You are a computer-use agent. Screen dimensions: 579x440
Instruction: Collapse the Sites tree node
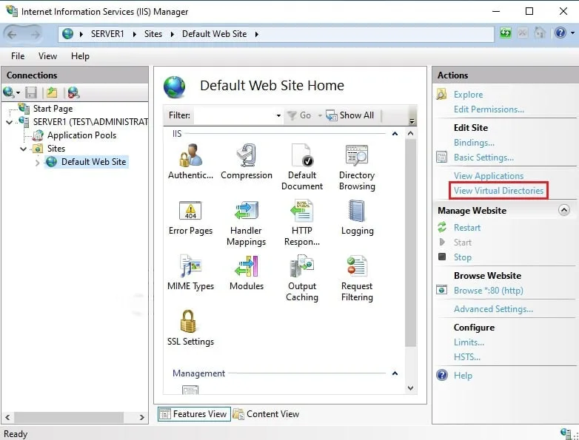click(x=23, y=149)
